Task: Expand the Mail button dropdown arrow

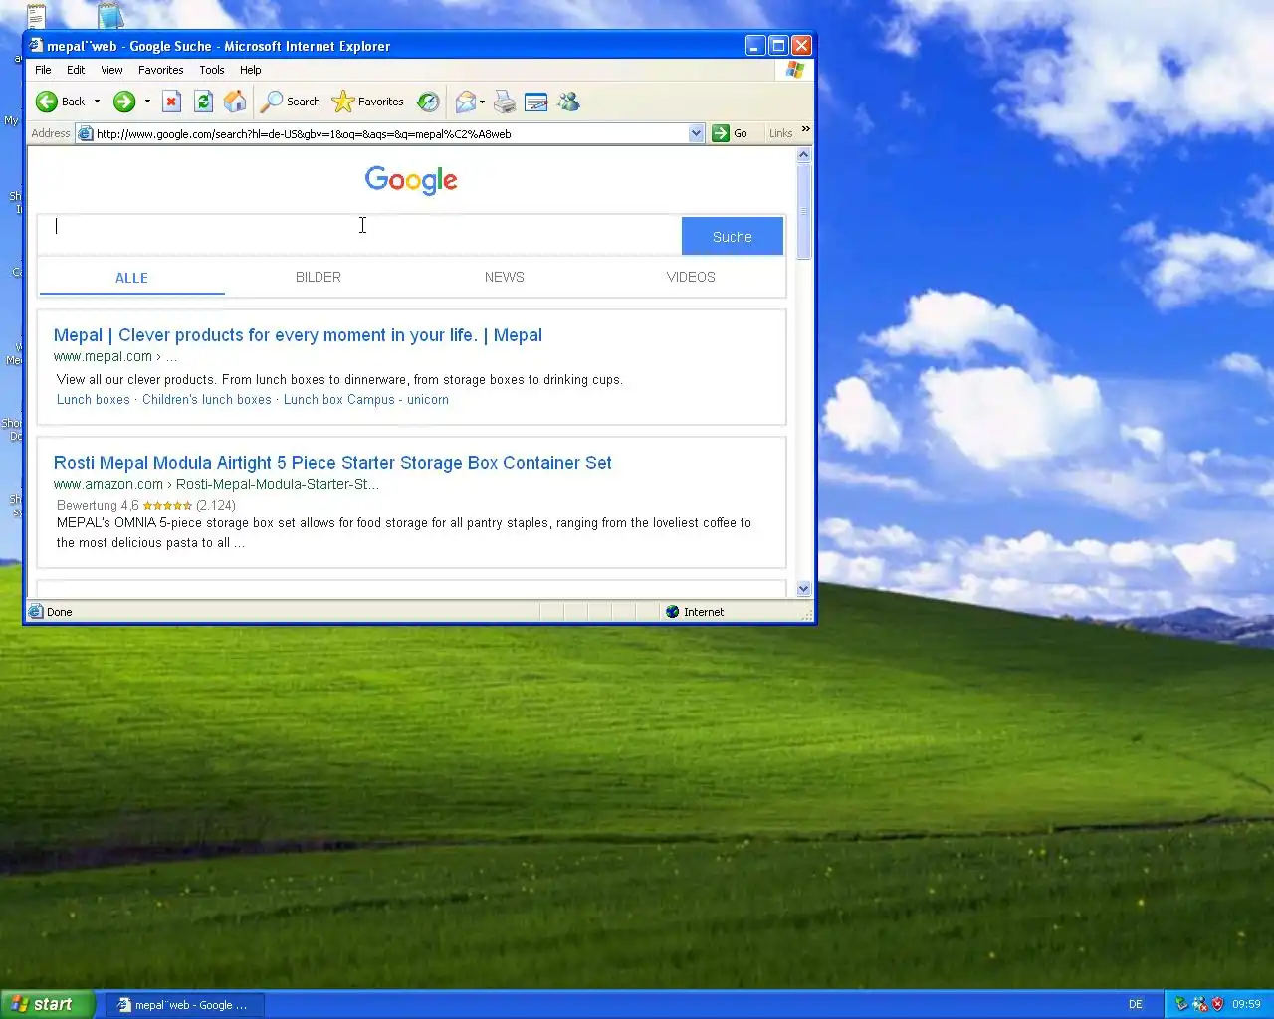Action: tap(483, 102)
